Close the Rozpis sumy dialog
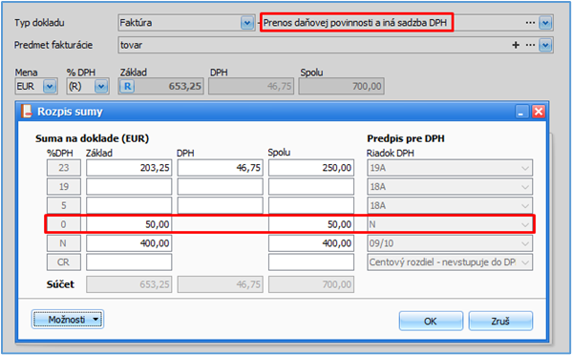572x355 pixels. click(539, 112)
